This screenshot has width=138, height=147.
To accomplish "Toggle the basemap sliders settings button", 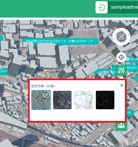I will (121, 70).
